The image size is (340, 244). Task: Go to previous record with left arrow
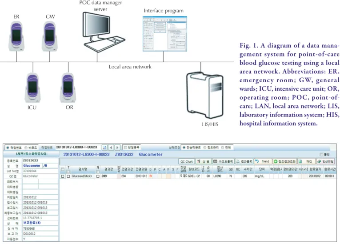click(x=111, y=148)
